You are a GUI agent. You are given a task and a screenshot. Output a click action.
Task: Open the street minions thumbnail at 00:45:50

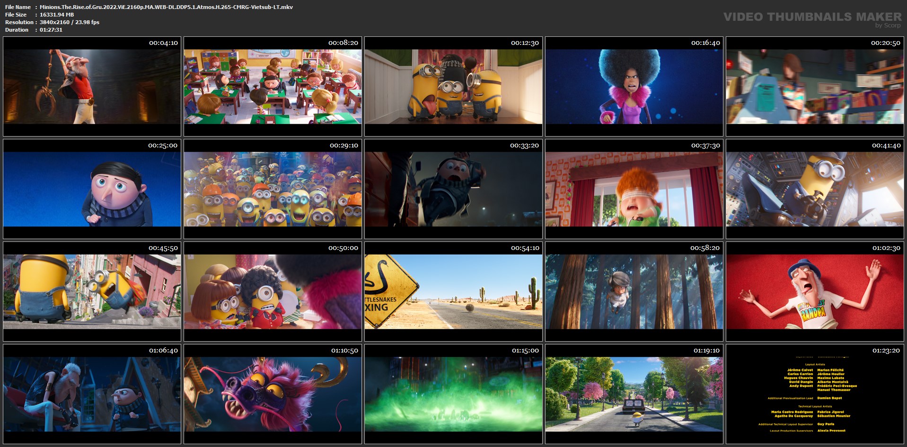(92, 292)
